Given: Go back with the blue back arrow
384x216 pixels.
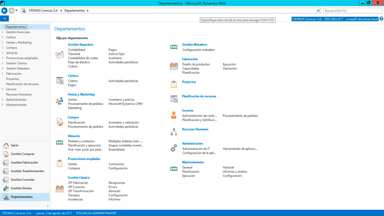Looking at the screenshot, I should pos(5,10).
